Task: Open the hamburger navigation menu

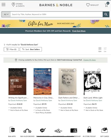Action: click(4, 5)
